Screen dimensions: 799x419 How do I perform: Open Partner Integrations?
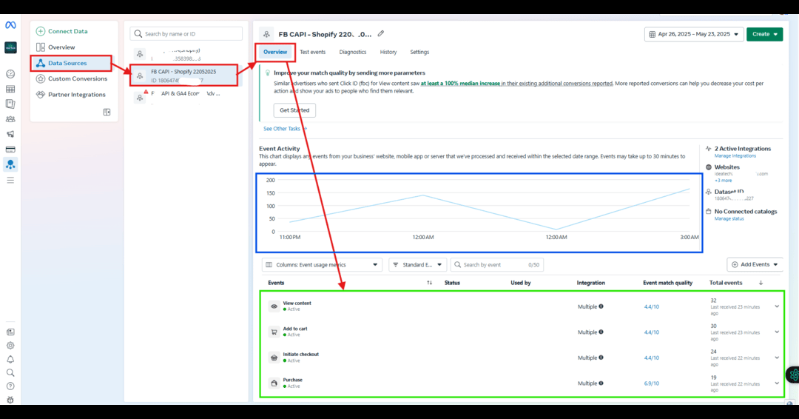(71, 94)
